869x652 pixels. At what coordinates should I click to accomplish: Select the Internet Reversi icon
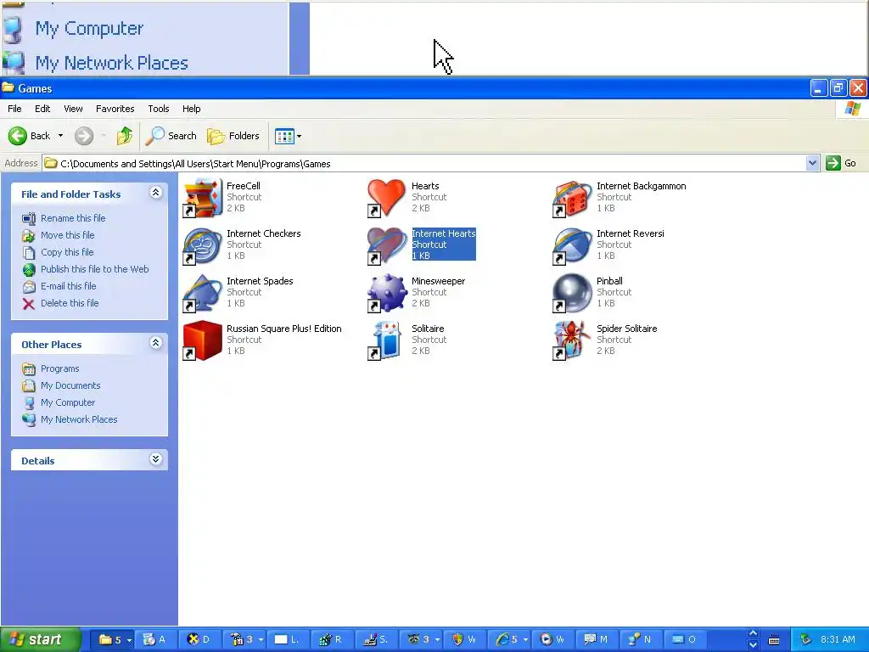coord(572,245)
